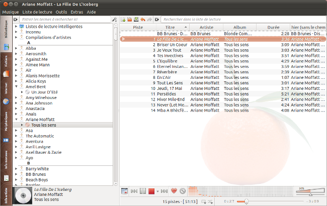
Task: Stop playback with red square button
Action: 151,191
